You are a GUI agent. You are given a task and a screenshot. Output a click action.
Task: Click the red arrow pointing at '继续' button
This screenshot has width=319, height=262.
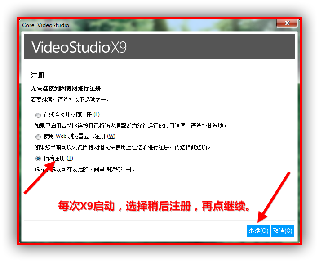[x=274, y=196]
